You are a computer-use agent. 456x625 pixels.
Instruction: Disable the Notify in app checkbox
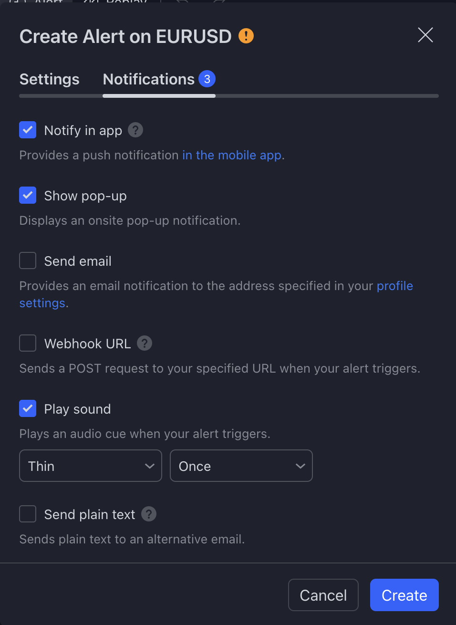click(28, 130)
